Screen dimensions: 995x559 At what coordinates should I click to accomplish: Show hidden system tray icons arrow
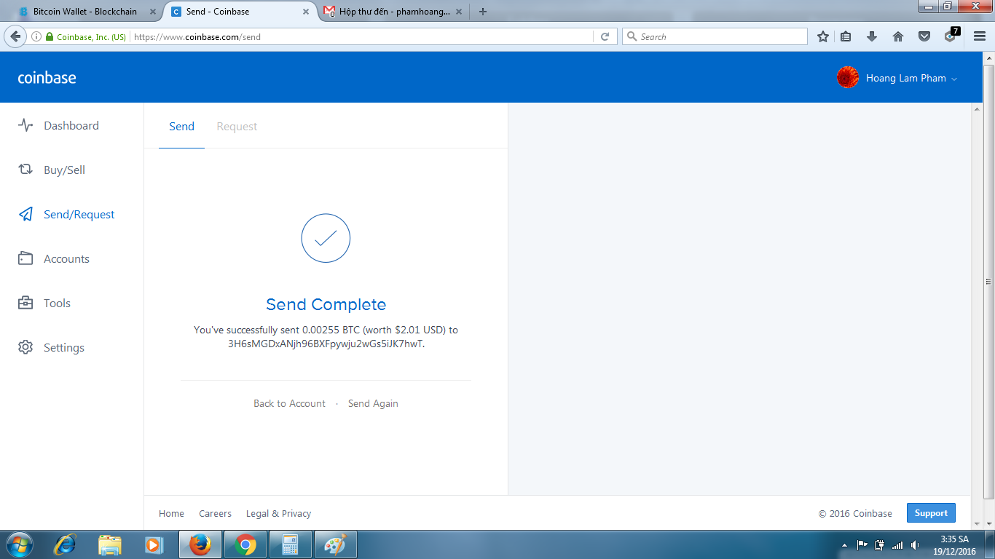[844, 545]
